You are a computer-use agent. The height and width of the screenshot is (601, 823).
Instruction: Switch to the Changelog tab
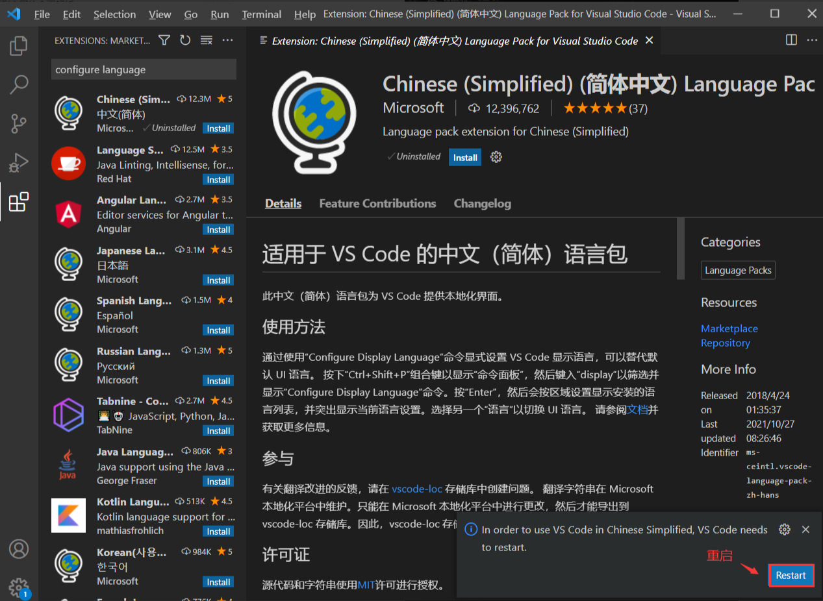[482, 203]
